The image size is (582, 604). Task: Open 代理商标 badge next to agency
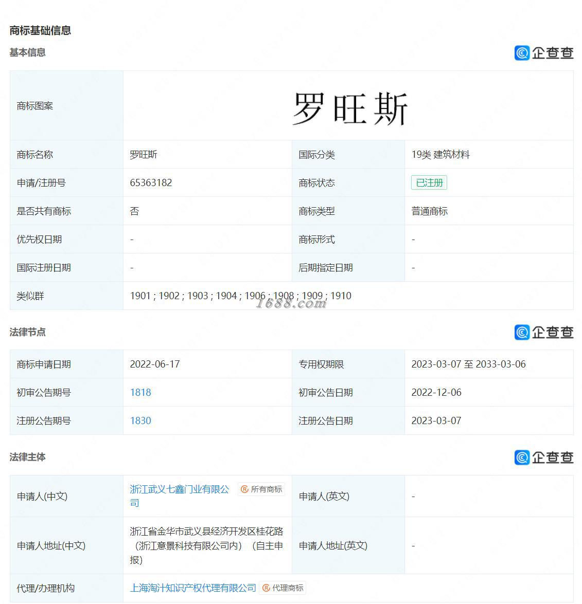pos(283,588)
